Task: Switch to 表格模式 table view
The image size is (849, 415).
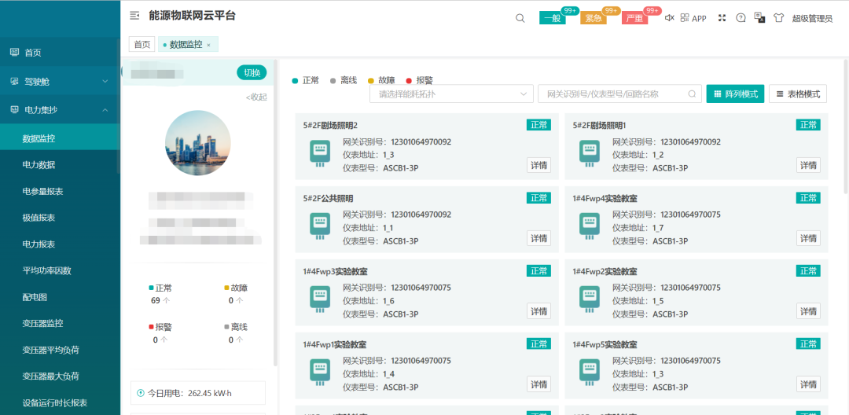Action: [x=797, y=94]
